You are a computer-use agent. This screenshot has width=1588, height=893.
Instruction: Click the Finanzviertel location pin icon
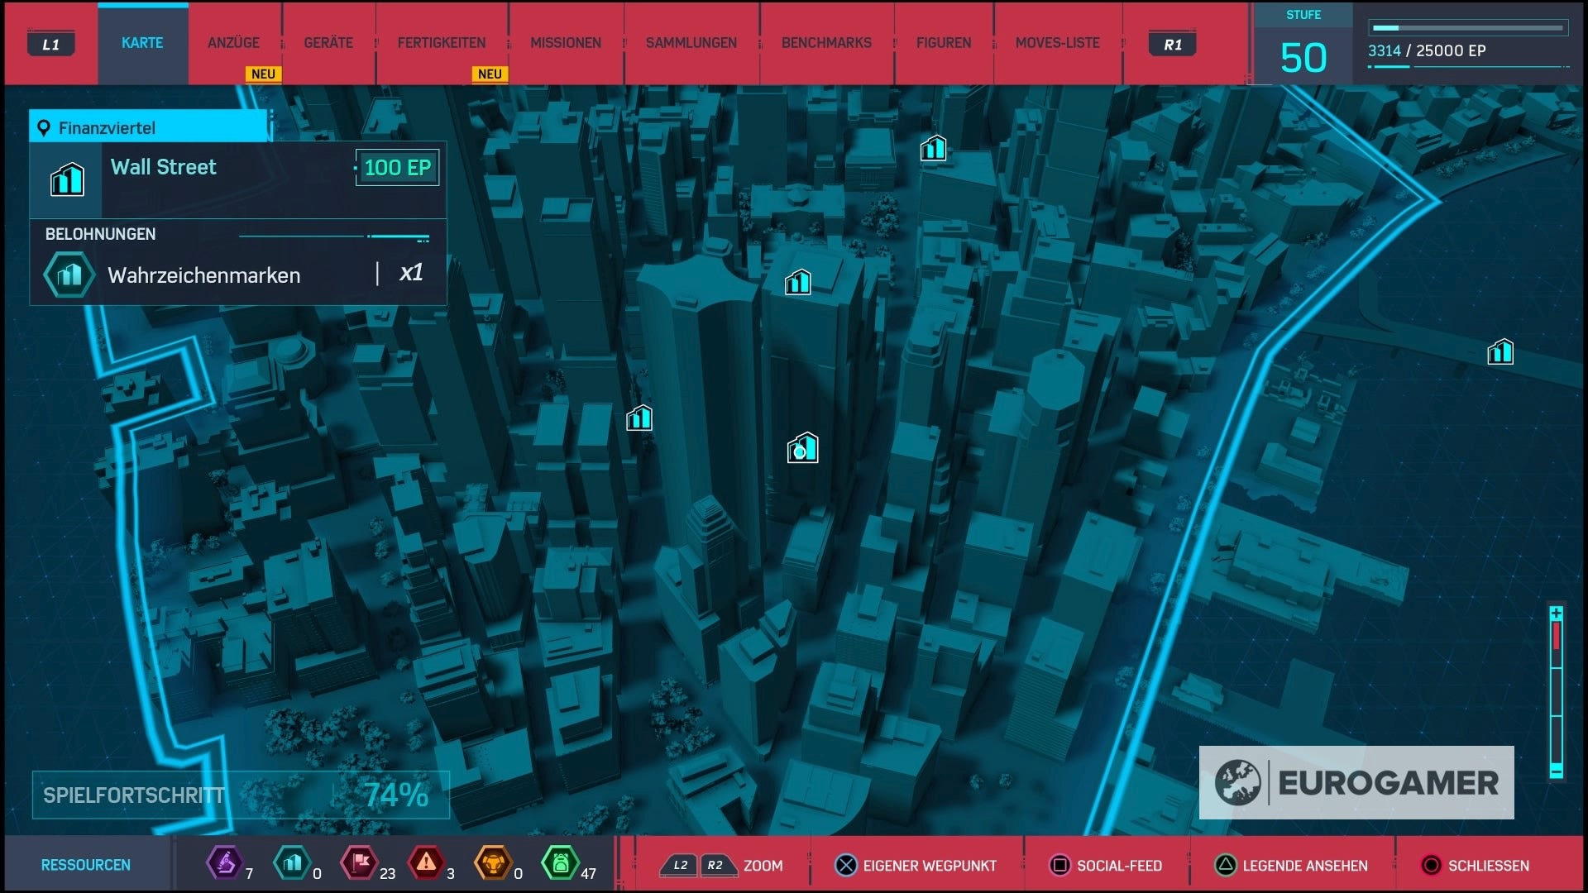(44, 128)
